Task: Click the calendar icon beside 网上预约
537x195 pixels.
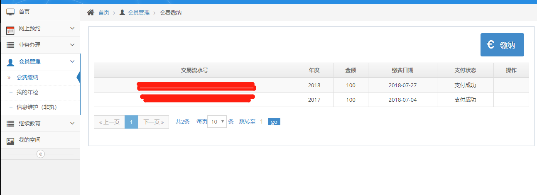Action: [10, 30]
